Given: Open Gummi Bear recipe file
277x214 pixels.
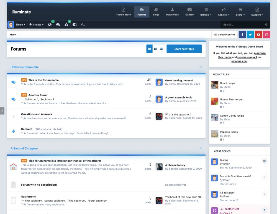Looking at the screenshot, I should tap(231, 99).
